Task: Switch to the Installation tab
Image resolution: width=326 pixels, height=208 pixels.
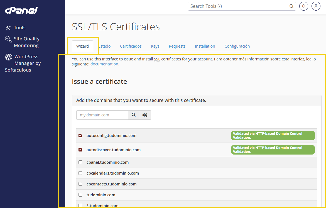Action: (x=205, y=46)
